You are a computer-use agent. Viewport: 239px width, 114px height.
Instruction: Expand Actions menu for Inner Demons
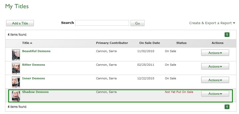pyautogui.click(x=215, y=80)
